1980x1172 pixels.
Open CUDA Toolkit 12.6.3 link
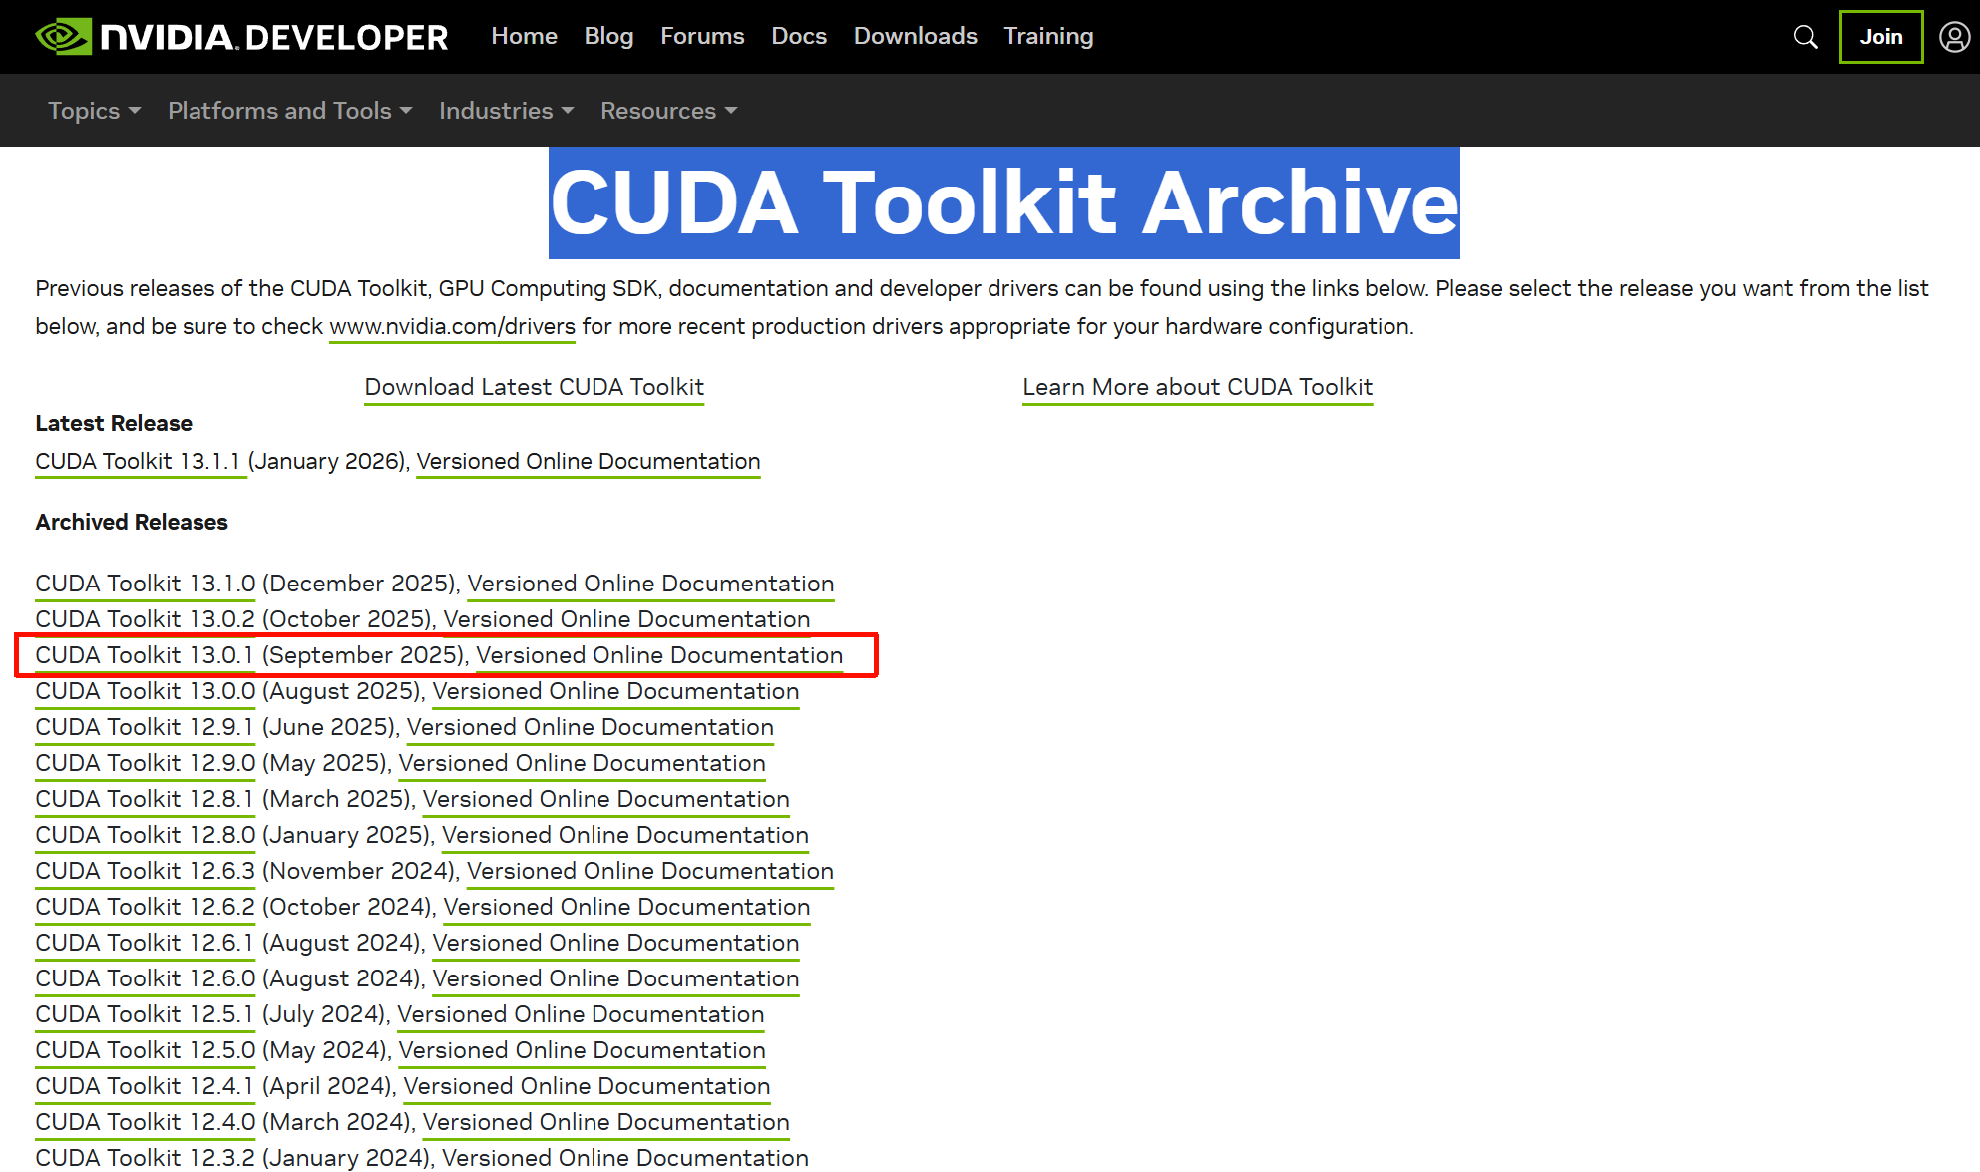pos(146,872)
